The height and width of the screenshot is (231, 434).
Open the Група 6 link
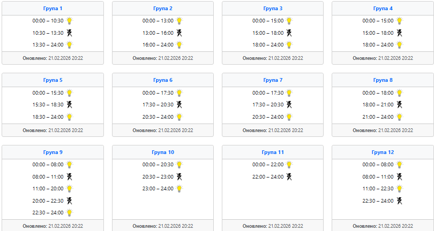(163, 80)
